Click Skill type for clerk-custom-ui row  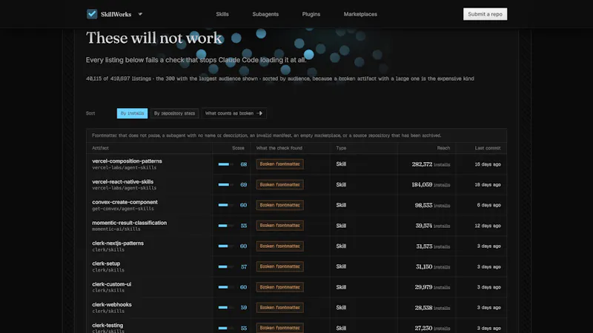pos(341,287)
